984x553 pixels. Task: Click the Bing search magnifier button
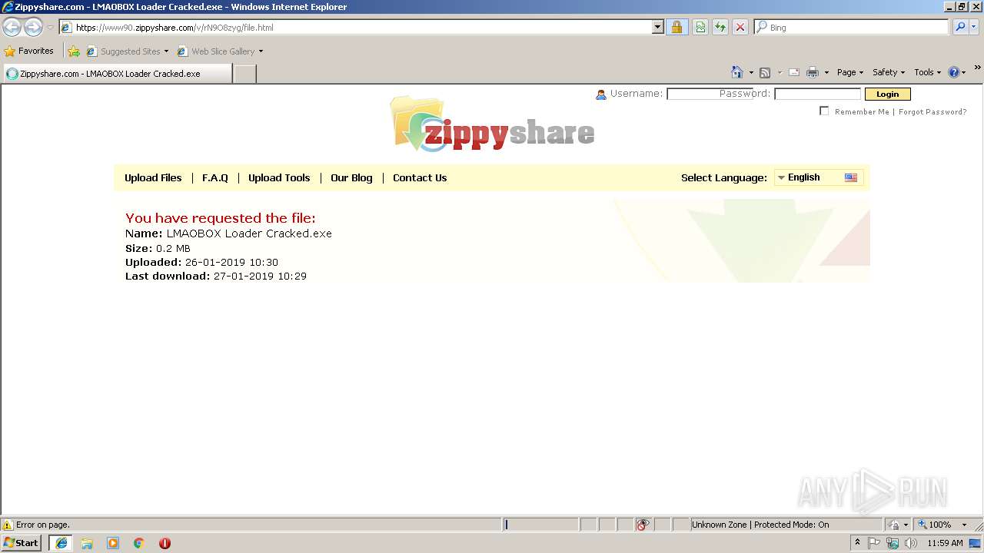tap(959, 27)
